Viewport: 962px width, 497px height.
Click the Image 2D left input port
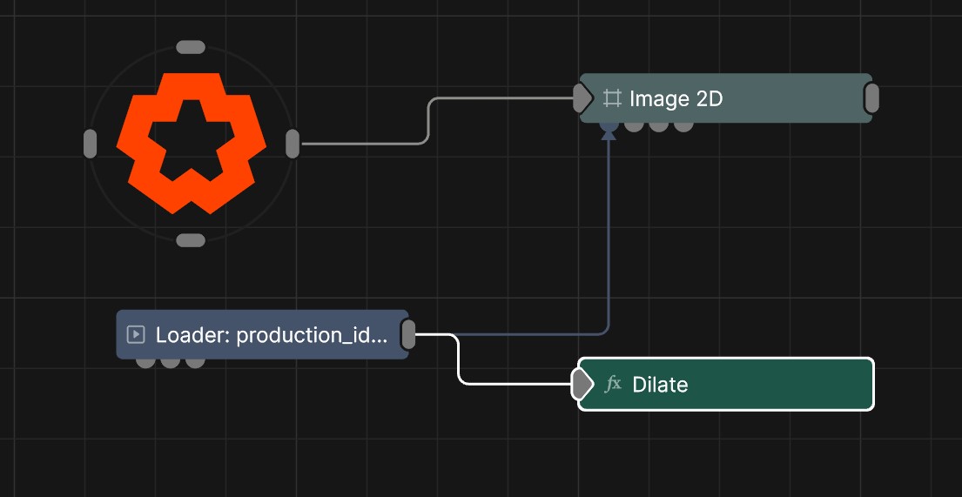(582, 98)
